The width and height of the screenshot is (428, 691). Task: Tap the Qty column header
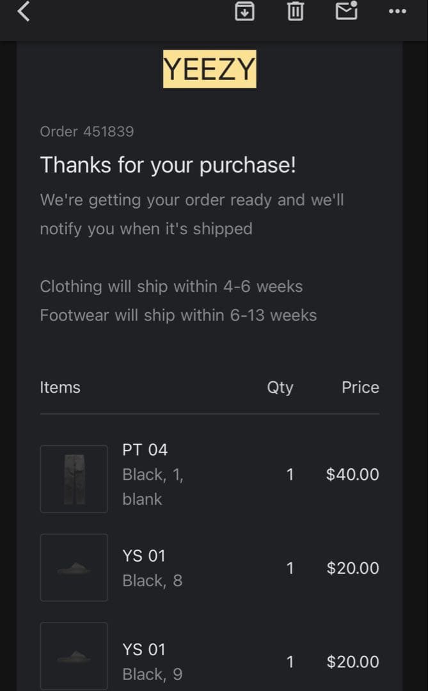point(280,388)
